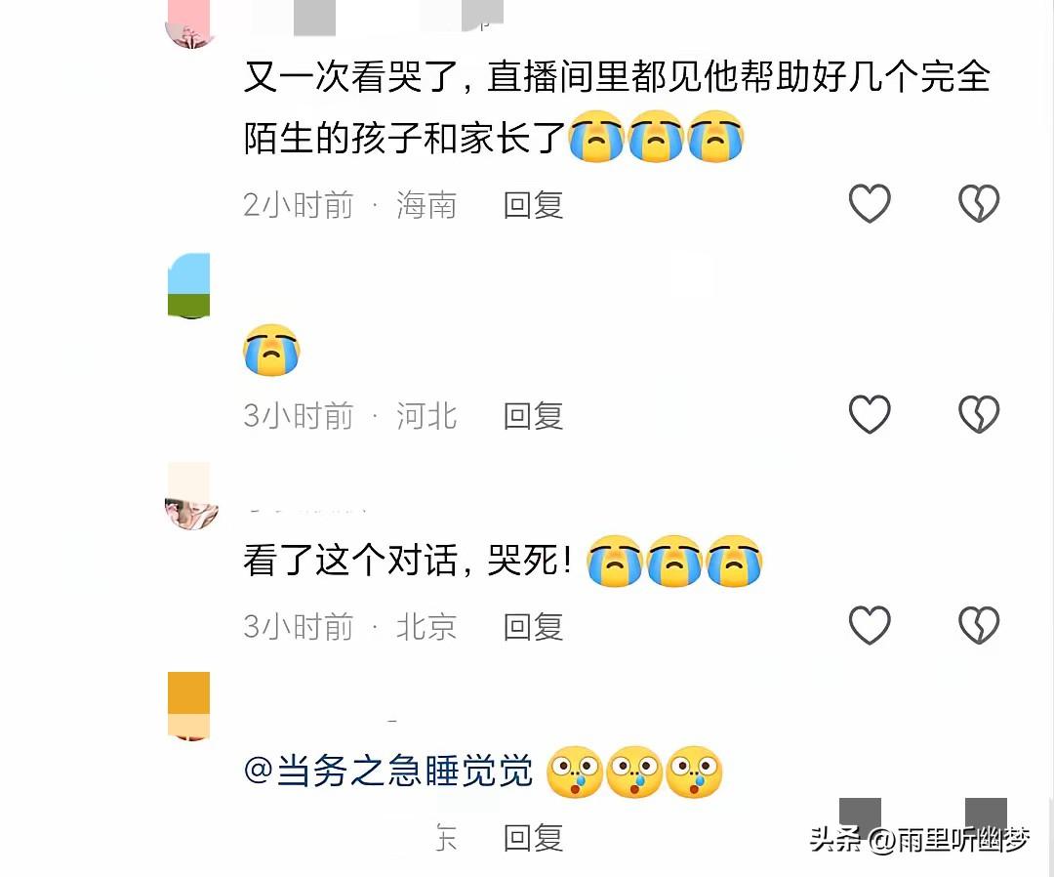Reply to the bottom comment via 回复

point(533,838)
